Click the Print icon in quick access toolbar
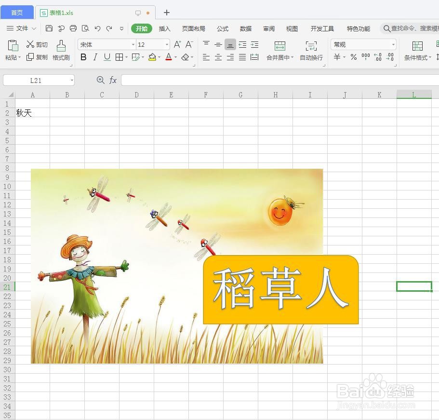 pos(73,28)
